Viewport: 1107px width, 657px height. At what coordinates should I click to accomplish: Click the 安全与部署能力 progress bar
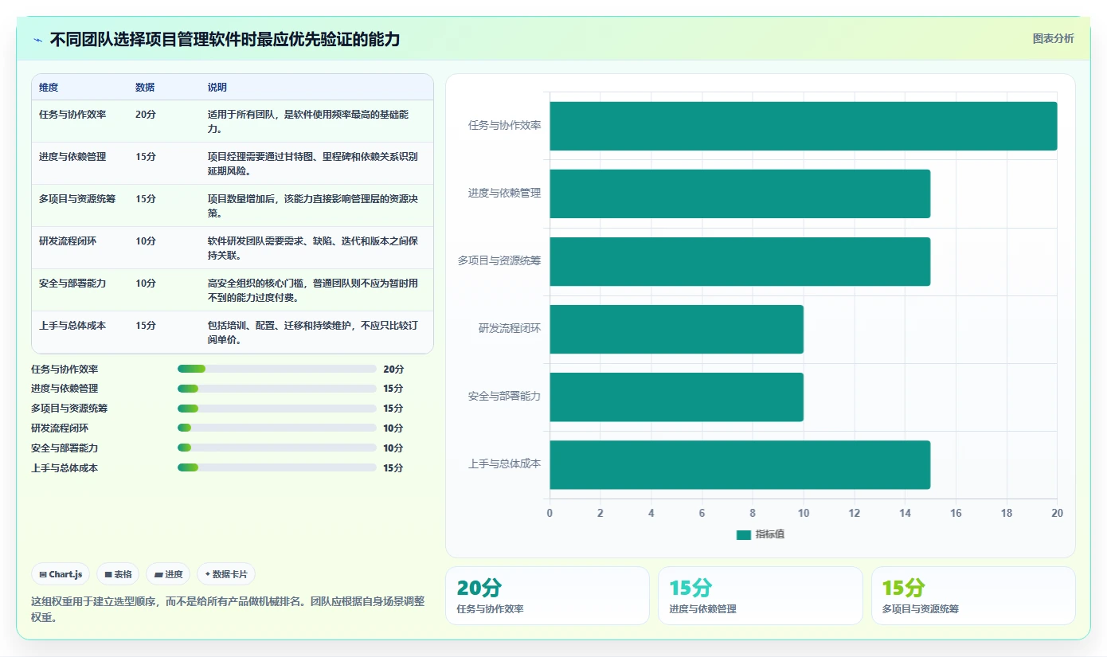pos(277,448)
